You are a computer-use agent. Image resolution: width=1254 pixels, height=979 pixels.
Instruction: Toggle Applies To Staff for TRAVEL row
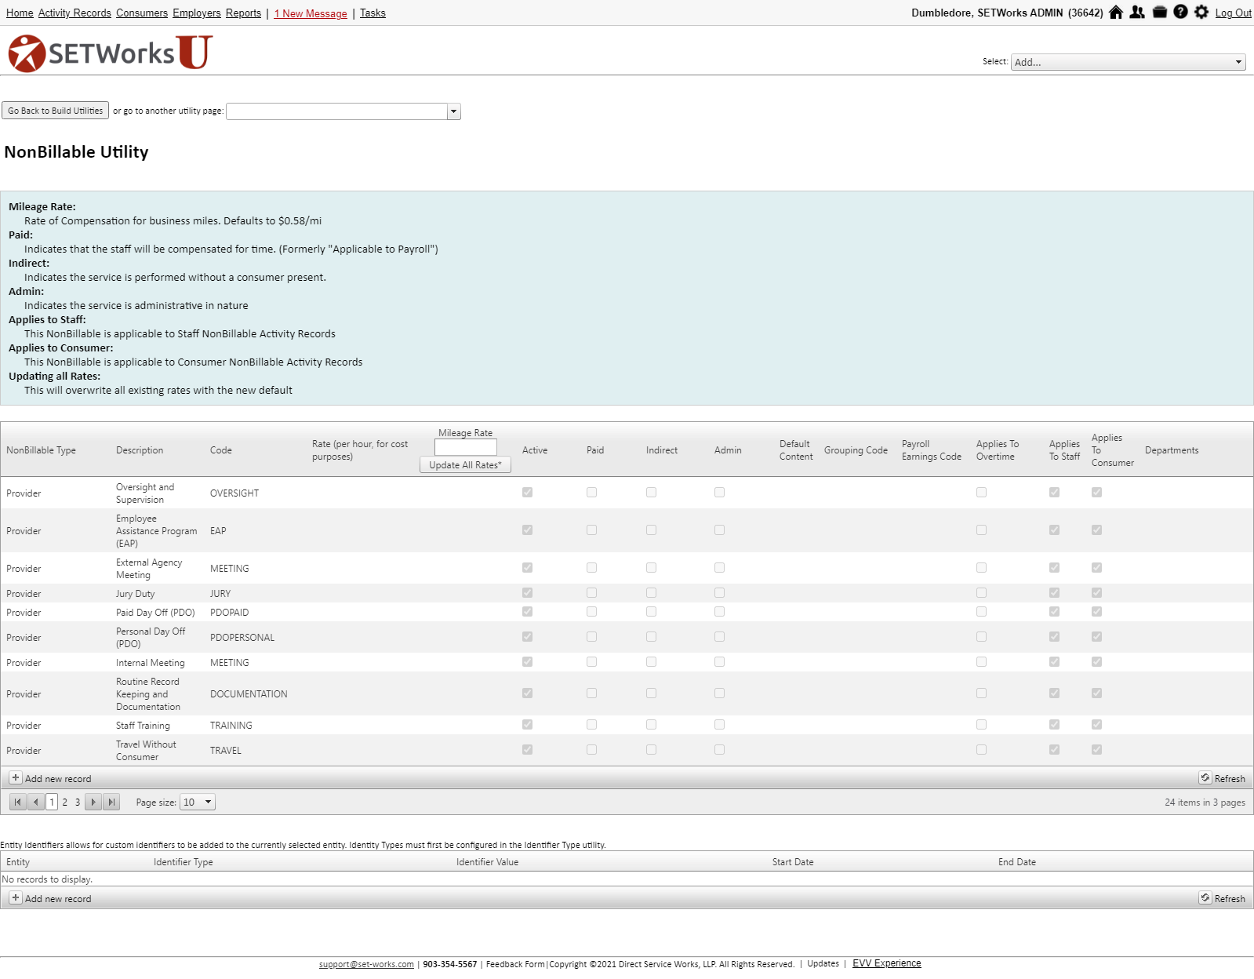click(1054, 750)
